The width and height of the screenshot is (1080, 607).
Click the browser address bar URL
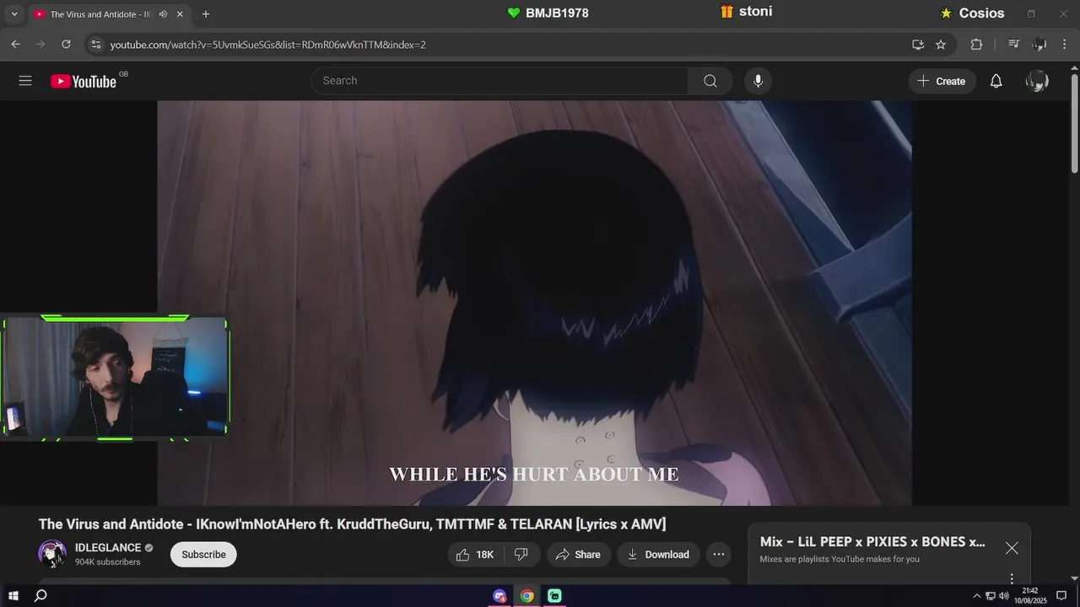pos(267,45)
